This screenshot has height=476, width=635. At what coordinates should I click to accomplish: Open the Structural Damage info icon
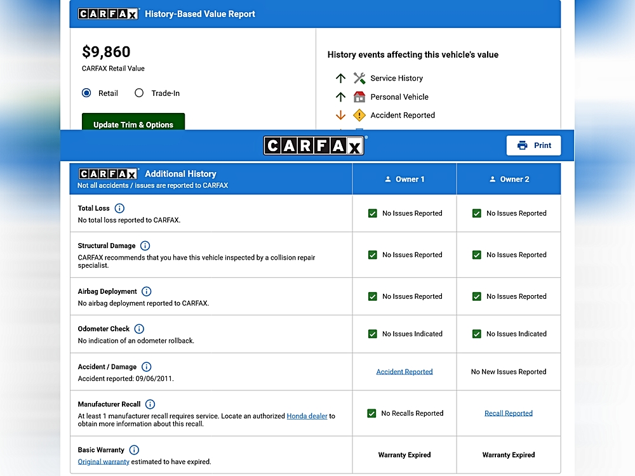[x=145, y=246]
